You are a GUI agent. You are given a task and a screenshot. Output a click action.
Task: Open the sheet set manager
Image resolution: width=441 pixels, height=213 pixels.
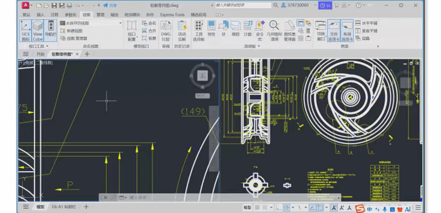289,31
